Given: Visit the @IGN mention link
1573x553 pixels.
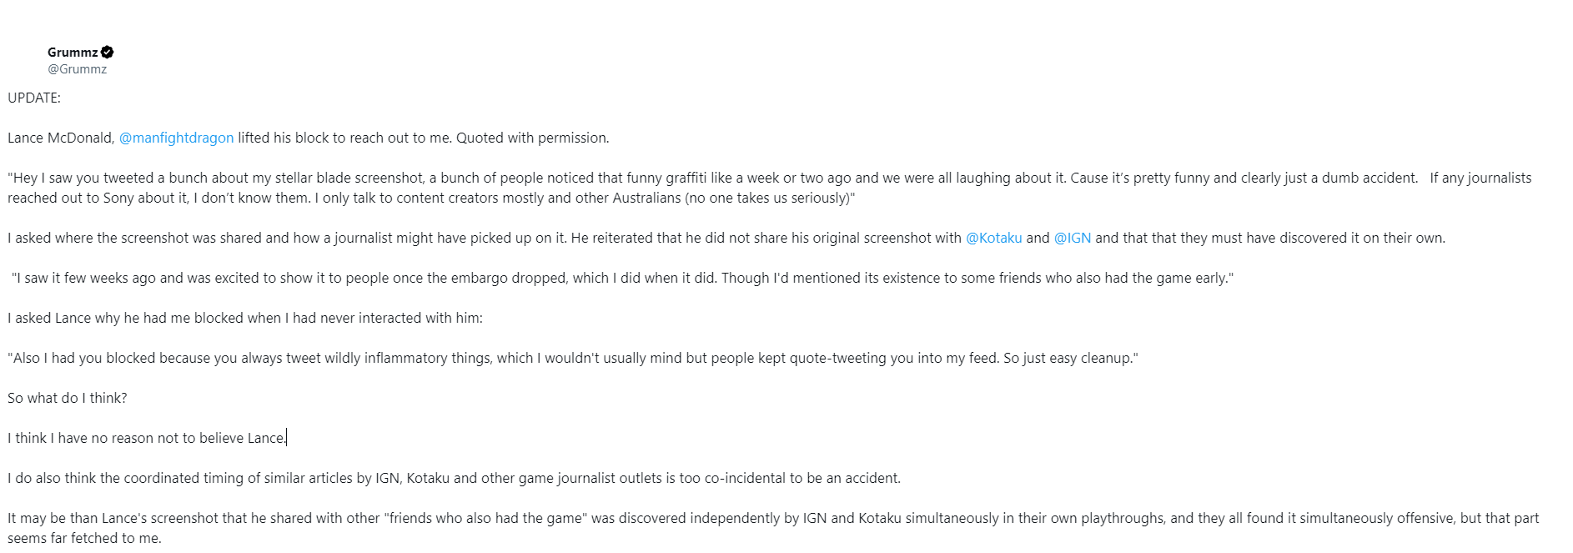Looking at the screenshot, I should click(x=1072, y=238).
